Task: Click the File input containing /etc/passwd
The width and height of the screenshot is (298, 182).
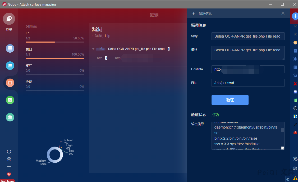Action: tap(248, 83)
